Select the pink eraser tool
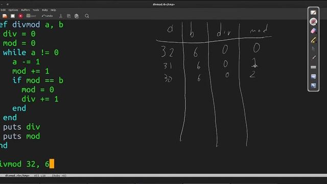The width and height of the screenshot is (327, 184). pos(313,31)
